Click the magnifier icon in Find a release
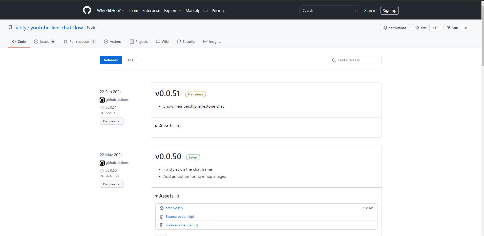The image size is (484, 236). coord(334,60)
